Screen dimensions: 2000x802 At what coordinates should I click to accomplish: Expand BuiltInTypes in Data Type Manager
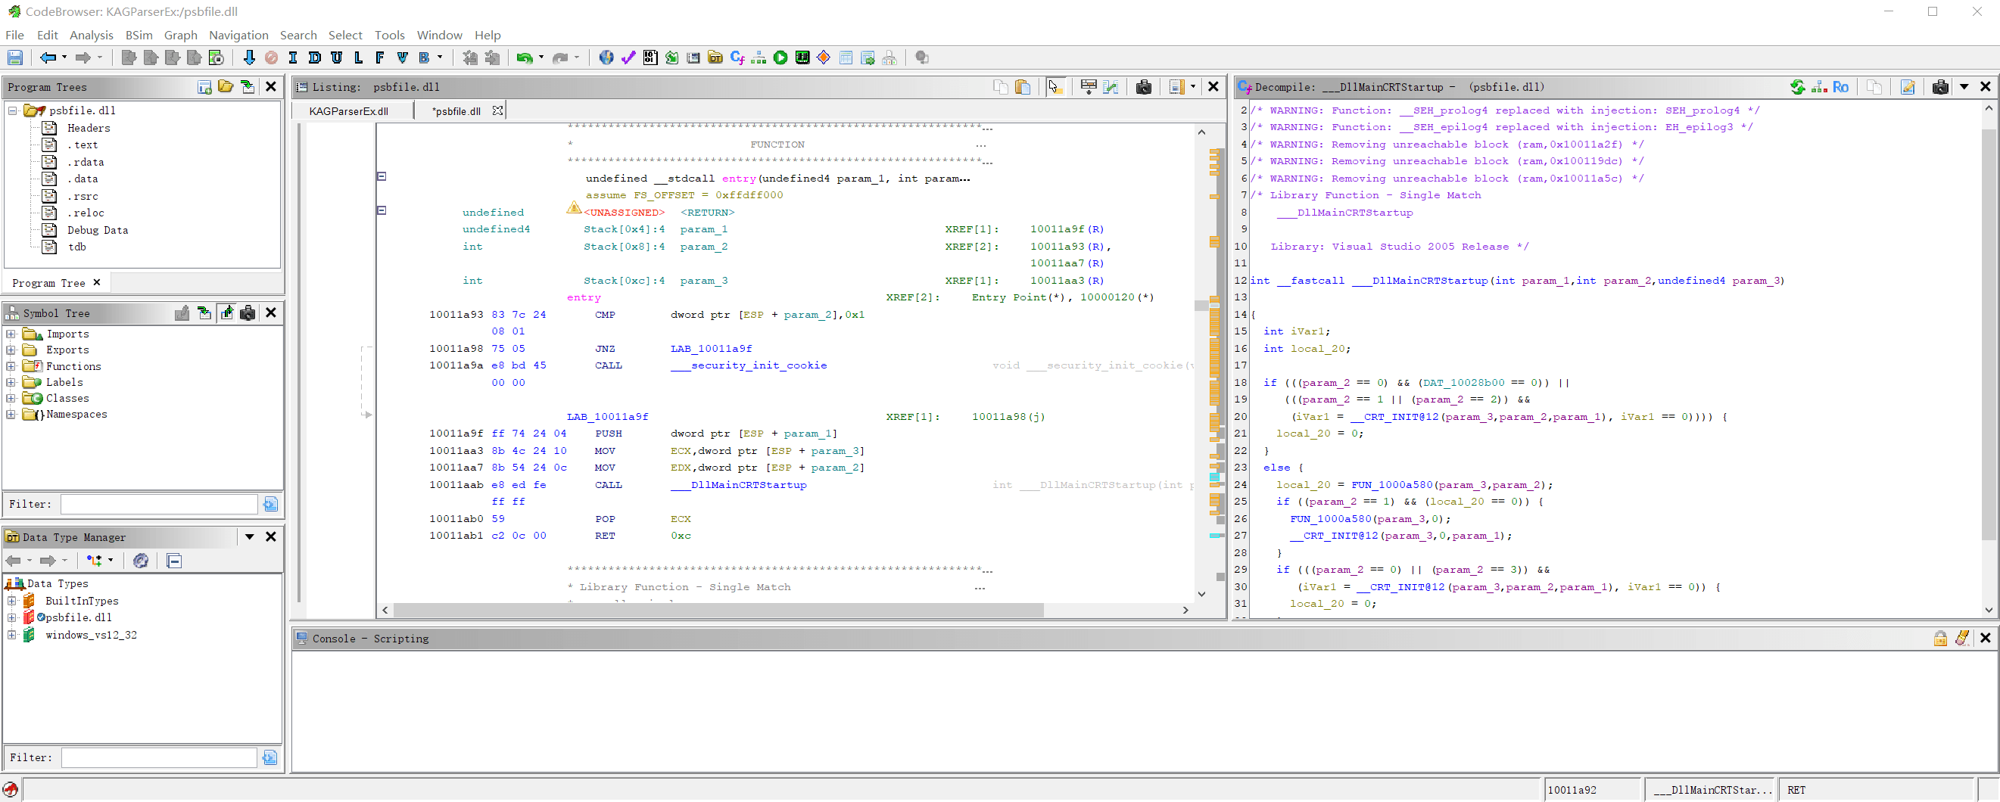click(11, 601)
